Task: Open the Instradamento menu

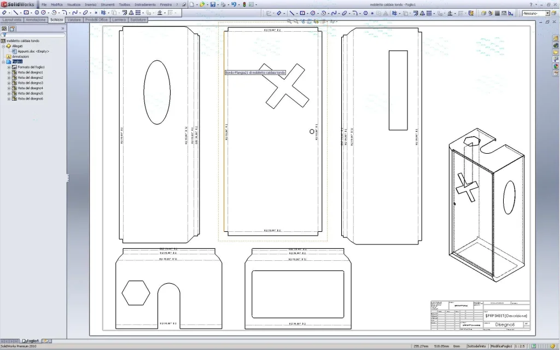Action: 145,4
